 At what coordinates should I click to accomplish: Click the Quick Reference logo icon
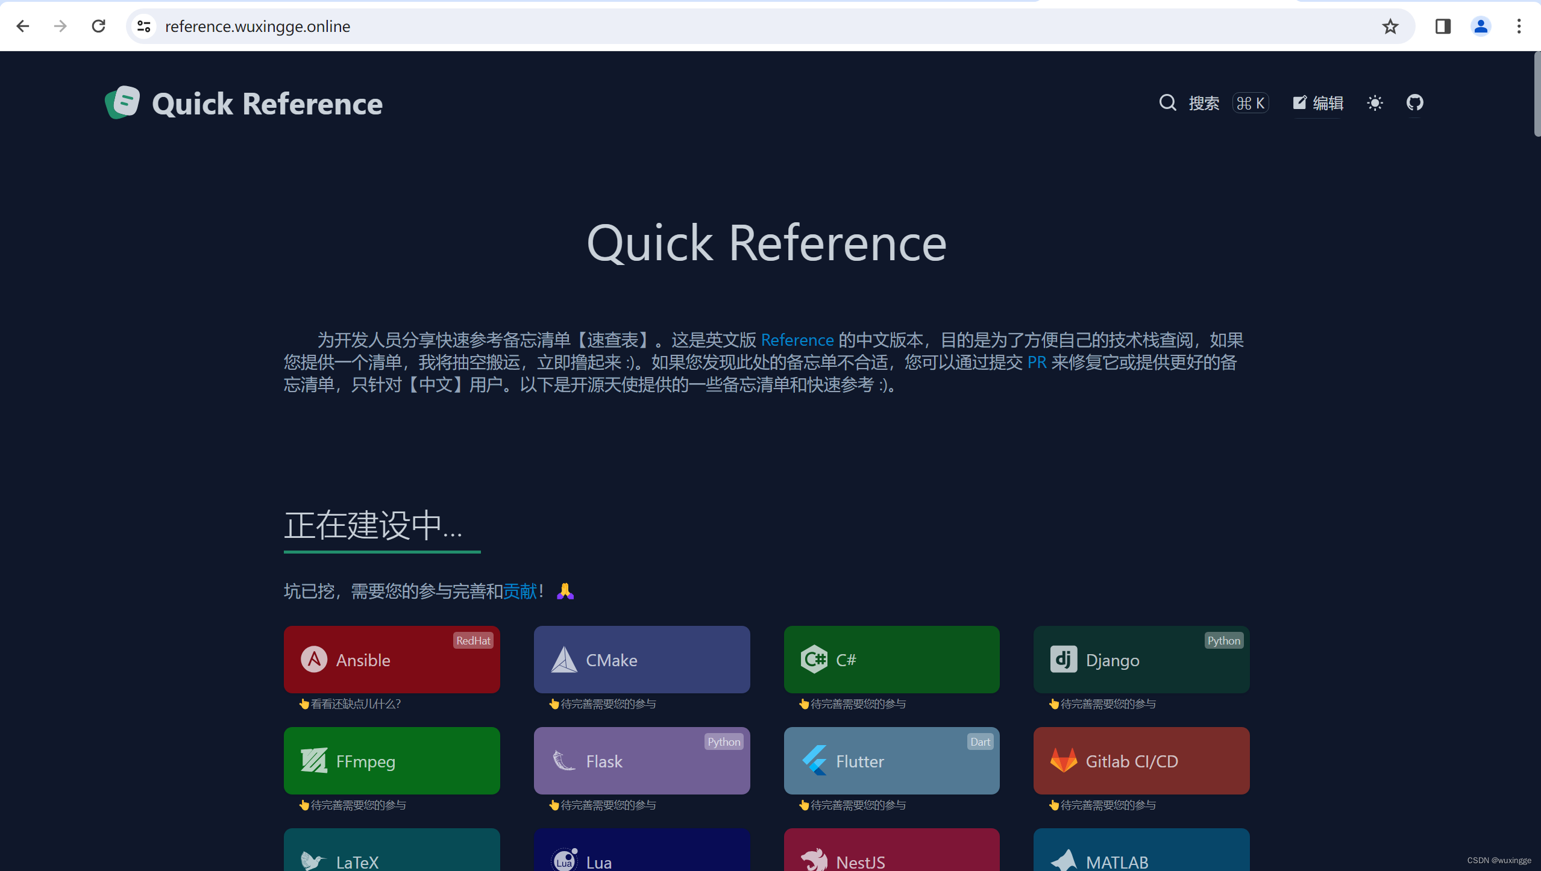[122, 102]
